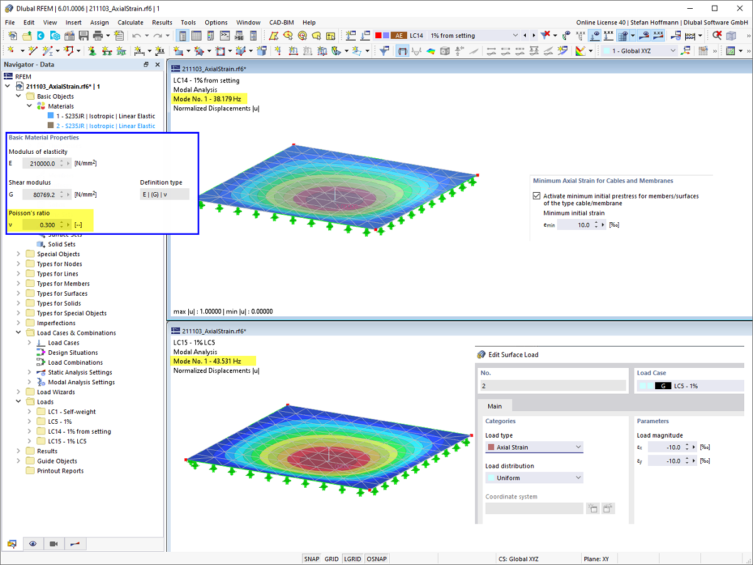The image size is (753, 565).
Task: Click next load case arrow button
Action: tap(534, 35)
